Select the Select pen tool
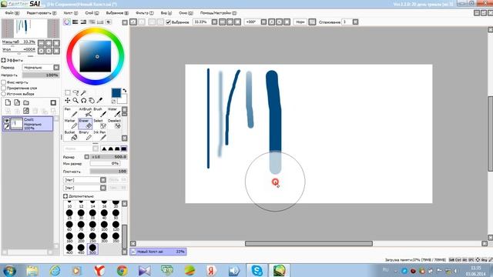Screen dimensions: 493x277 99,124
